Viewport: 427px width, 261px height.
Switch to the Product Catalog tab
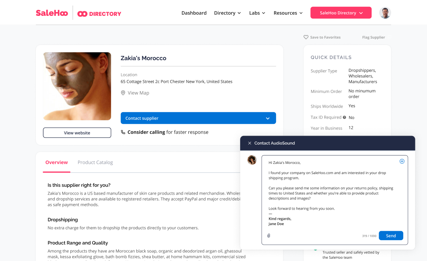(x=95, y=162)
